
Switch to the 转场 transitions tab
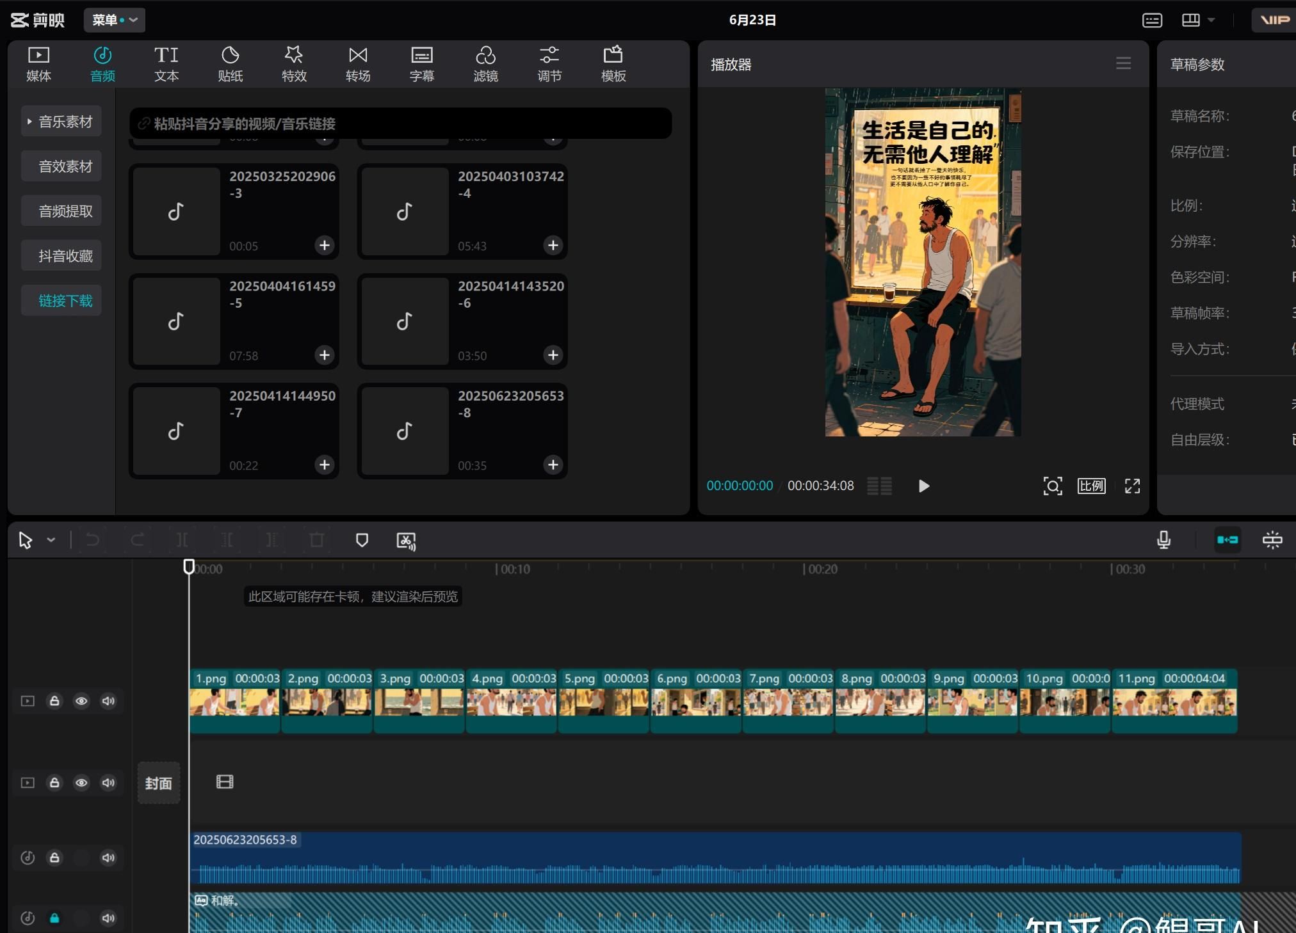[x=358, y=63]
